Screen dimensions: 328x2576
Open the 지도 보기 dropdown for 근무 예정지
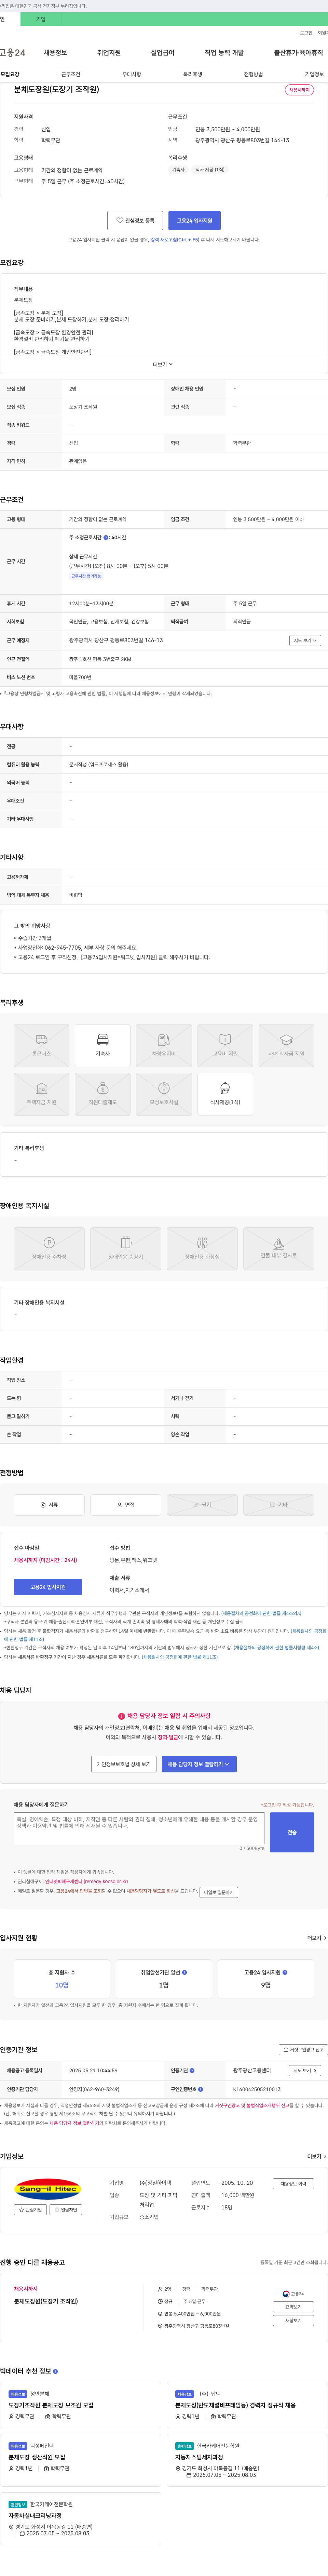[305, 640]
